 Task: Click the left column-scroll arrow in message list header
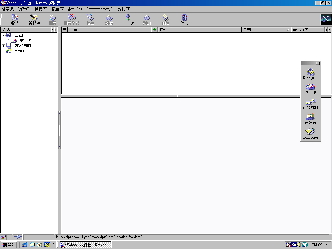click(x=326, y=30)
